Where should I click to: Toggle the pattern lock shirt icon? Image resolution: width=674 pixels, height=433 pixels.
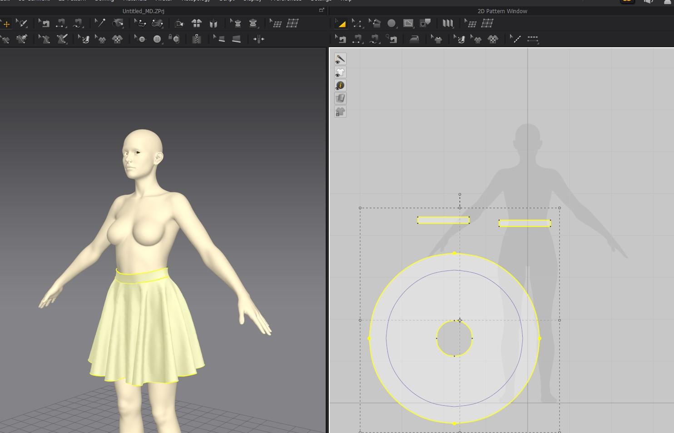coord(340,112)
